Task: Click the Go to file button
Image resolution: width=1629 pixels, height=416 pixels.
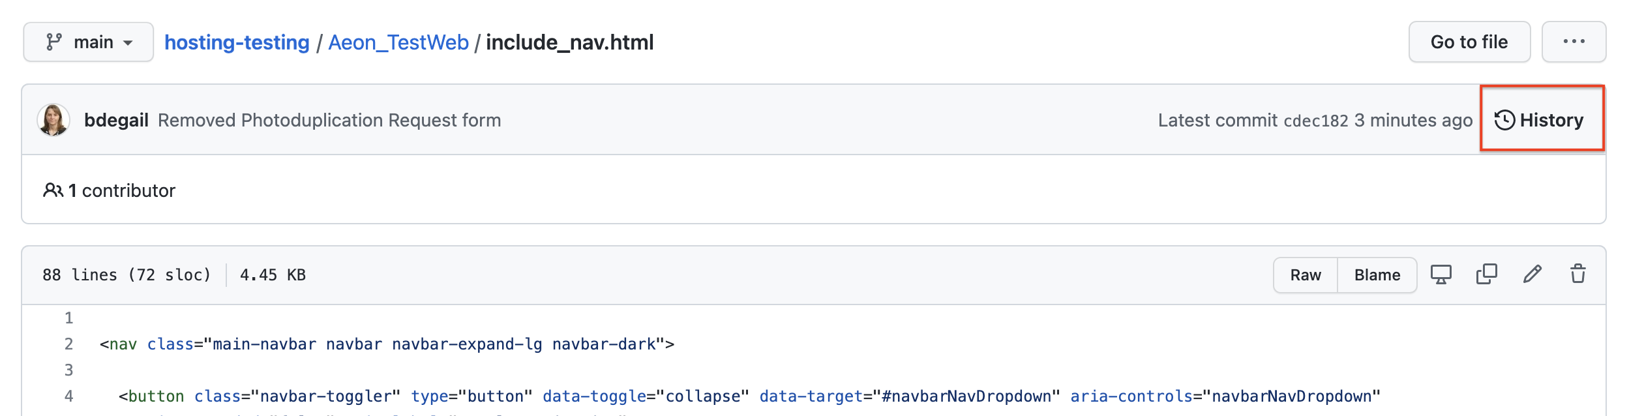Action: pyautogui.click(x=1469, y=42)
